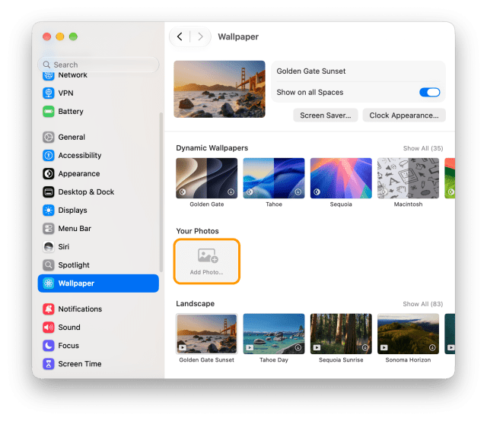Choose the Sequoia dynamic wallpaper
Image resolution: width=487 pixels, height=421 pixels.
pos(341,178)
